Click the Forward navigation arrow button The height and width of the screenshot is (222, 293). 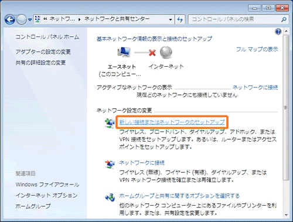pyautogui.click(x=22, y=19)
